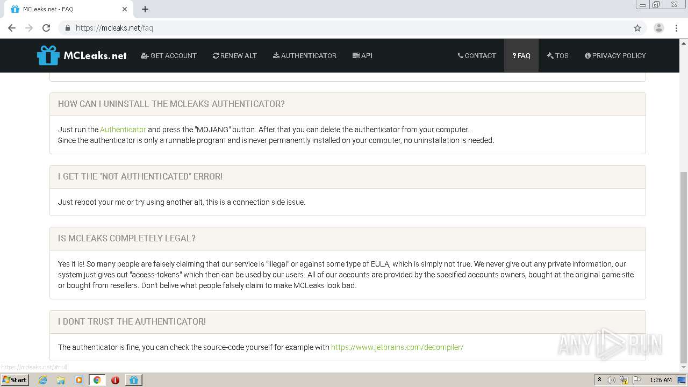Viewport: 688px width, 387px height.
Task: Open the Opera taskbar icon
Action: [x=115, y=380]
